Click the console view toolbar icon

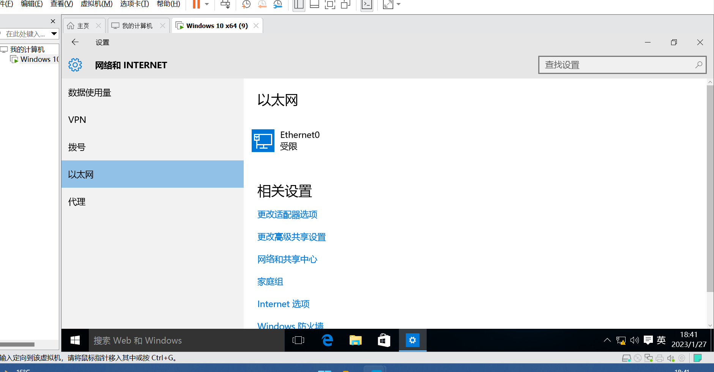click(367, 4)
